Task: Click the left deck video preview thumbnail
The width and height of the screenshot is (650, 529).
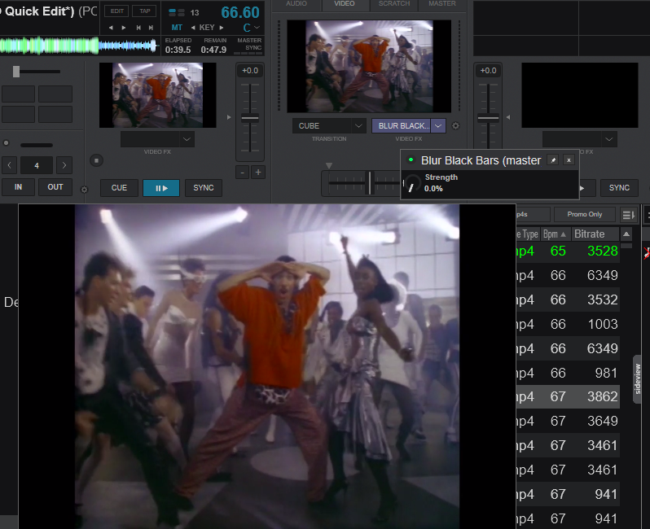Action: click(x=157, y=95)
